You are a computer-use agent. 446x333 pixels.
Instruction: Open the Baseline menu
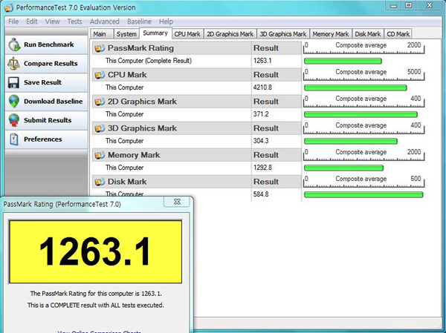coord(139,22)
